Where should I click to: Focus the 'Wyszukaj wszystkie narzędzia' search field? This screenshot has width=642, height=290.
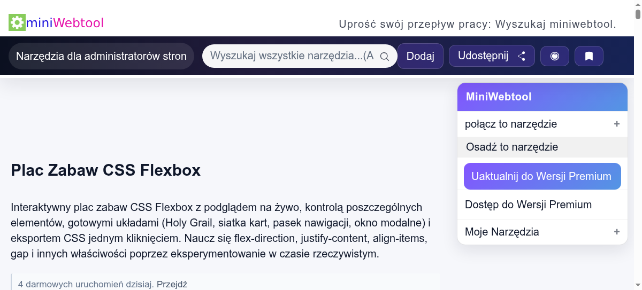pyautogui.click(x=292, y=56)
